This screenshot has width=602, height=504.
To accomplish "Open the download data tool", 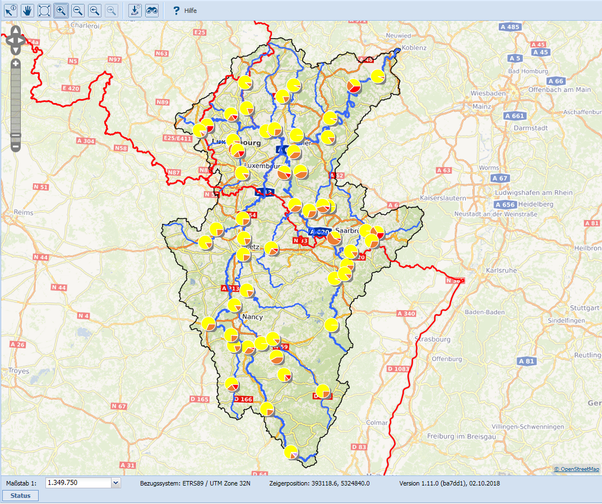I will 135,11.
